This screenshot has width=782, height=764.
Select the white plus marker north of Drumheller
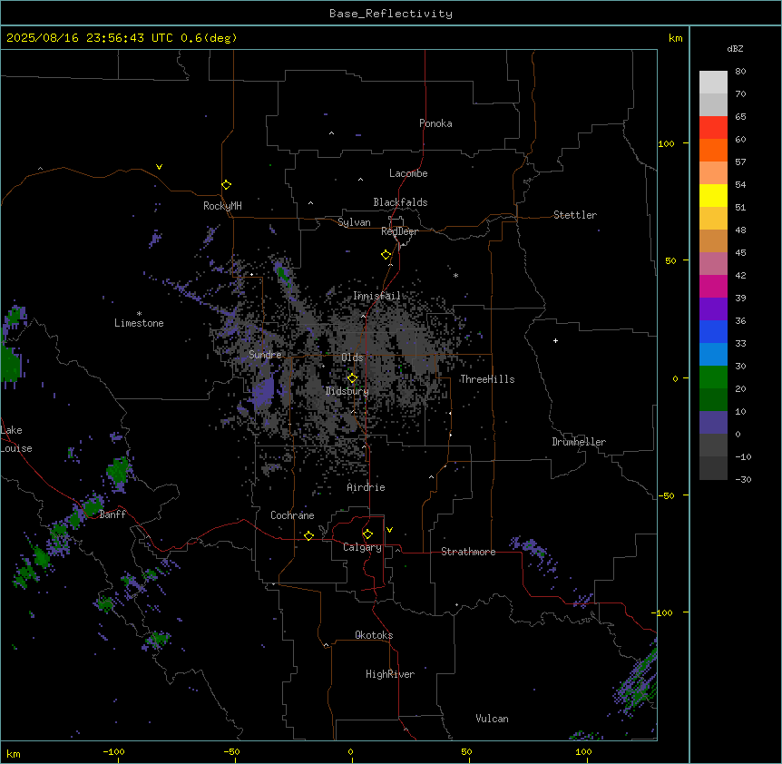(x=555, y=340)
